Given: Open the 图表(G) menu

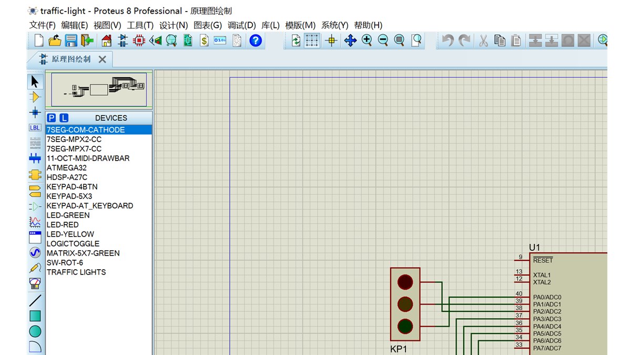Looking at the screenshot, I should tap(208, 25).
